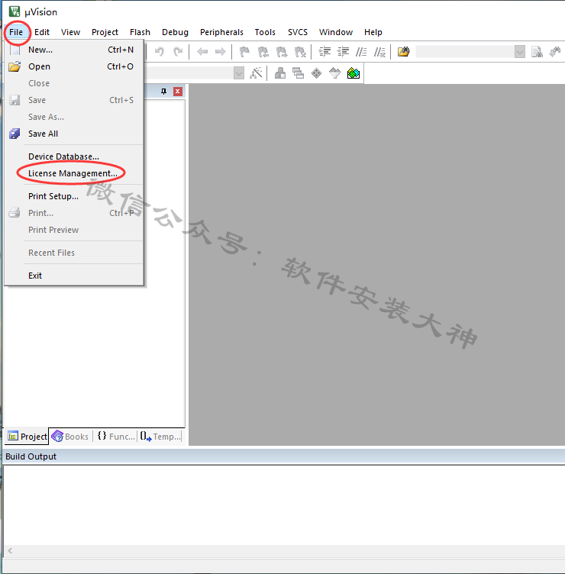The width and height of the screenshot is (565, 574).
Task: Open the Flash menu
Action: click(140, 32)
